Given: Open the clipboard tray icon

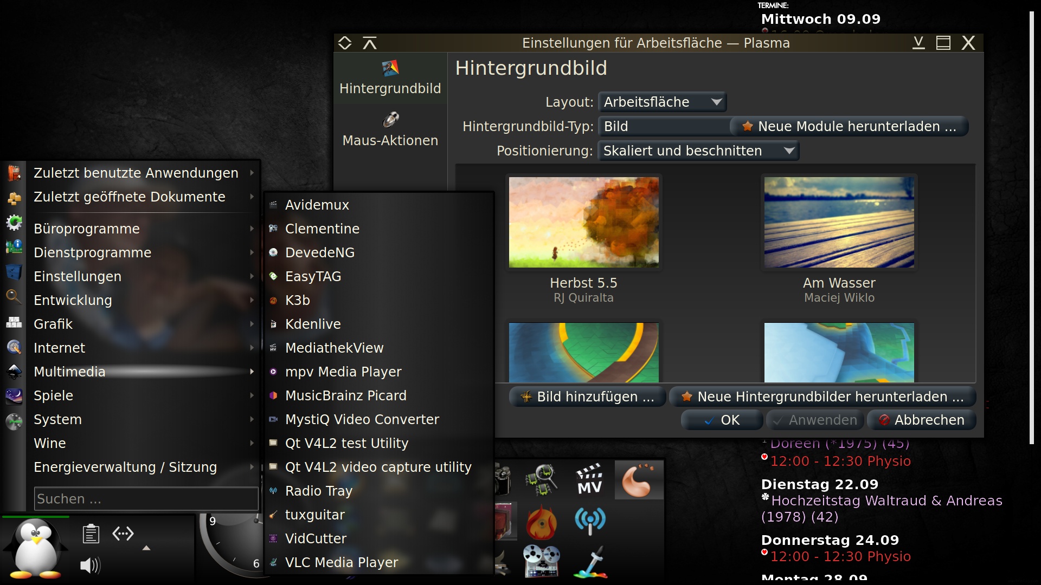Looking at the screenshot, I should coord(91,534).
